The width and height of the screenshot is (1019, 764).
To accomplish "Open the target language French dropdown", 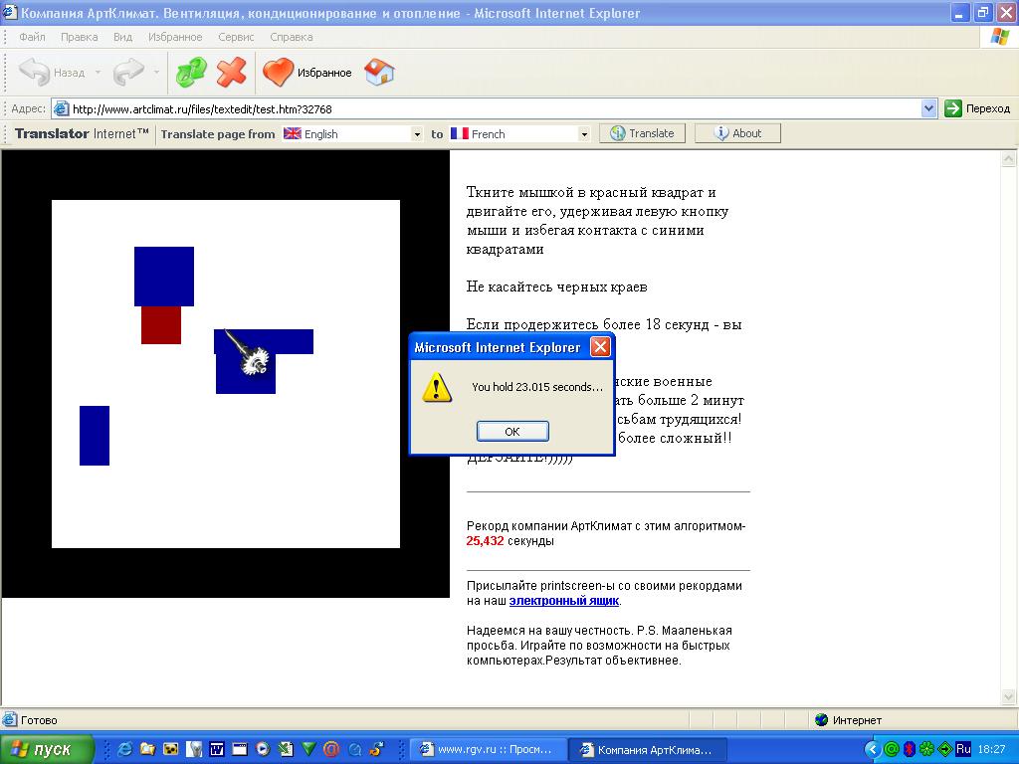I will [584, 134].
